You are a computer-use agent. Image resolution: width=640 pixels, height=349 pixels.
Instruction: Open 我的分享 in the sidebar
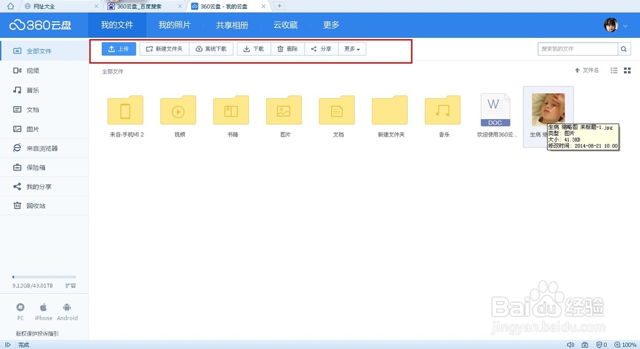click(x=44, y=186)
